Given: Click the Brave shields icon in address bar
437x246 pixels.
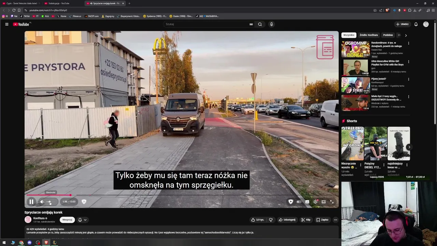Looking at the screenshot, I should point(387,10).
